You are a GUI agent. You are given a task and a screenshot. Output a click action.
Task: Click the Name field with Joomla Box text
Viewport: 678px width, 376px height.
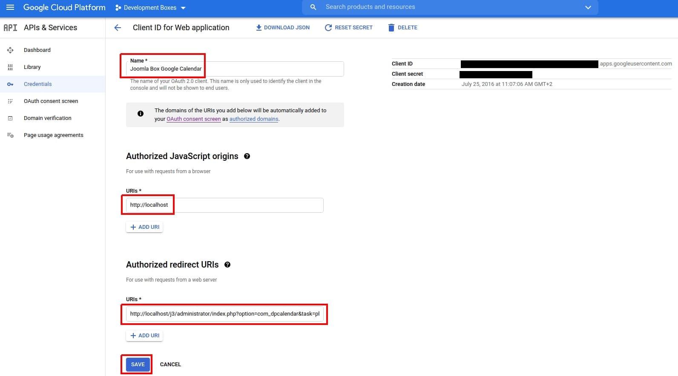click(234, 69)
